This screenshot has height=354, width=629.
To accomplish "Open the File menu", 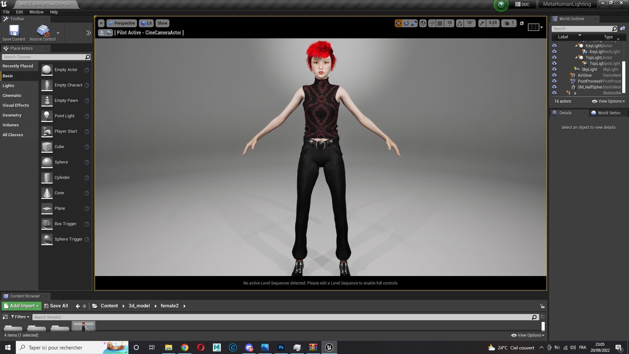I will tap(6, 12).
